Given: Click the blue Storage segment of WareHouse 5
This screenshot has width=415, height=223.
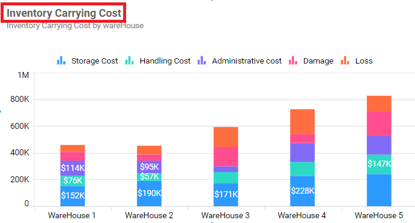Looking at the screenshot, I should (x=379, y=190).
